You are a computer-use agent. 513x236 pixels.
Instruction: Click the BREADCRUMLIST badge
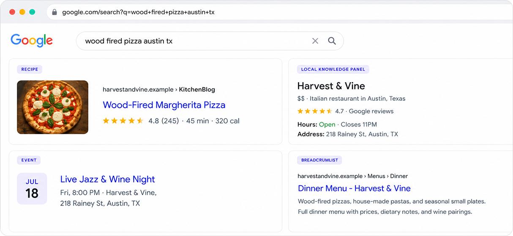[319, 160]
